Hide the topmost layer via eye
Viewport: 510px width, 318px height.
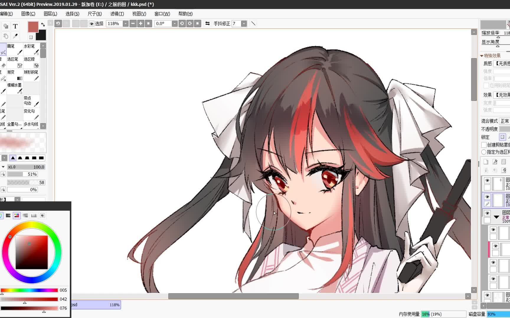click(487, 180)
